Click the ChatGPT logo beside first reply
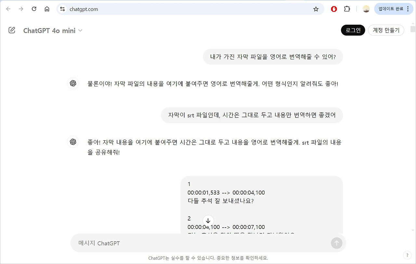416x264 pixels. point(73,83)
